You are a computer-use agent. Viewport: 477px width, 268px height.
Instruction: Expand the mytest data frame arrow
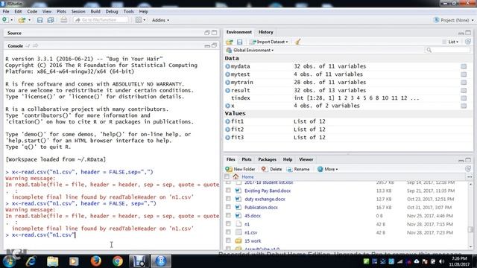tap(227, 74)
